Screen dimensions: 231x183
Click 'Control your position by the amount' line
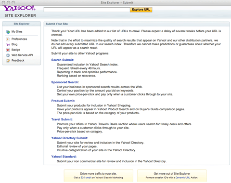pyautogui.click(x=95, y=91)
